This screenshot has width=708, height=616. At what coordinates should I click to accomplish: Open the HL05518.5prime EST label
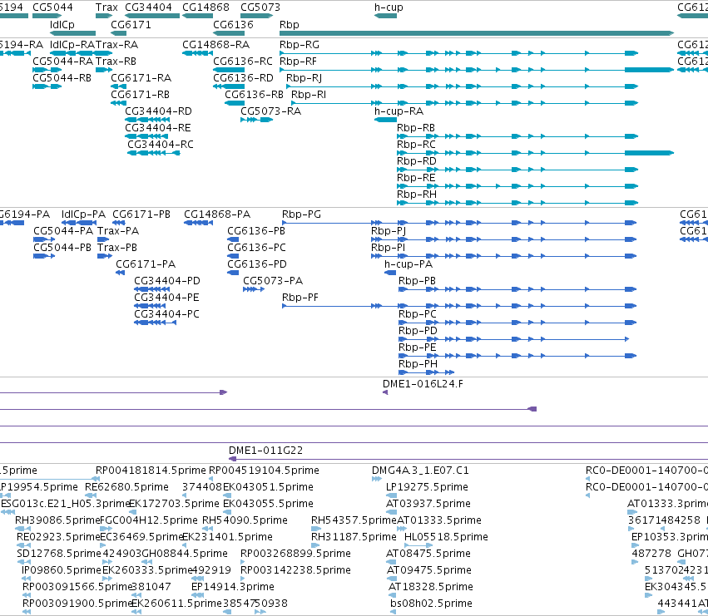(x=446, y=537)
